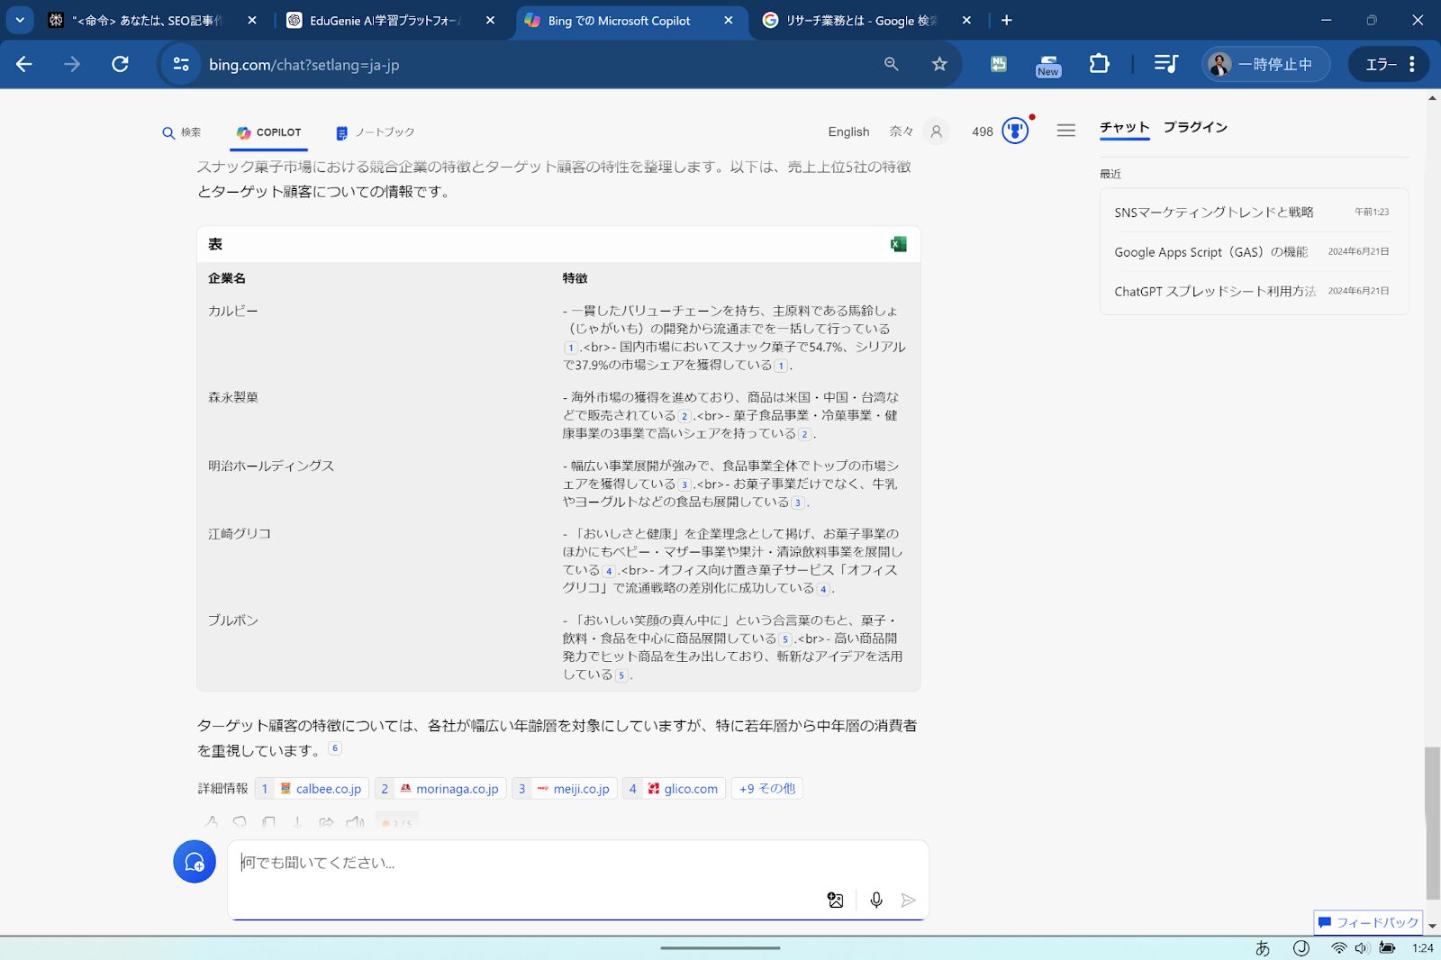1441x960 pixels.
Task: Toggle the Japanese IME input mode
Action: pos(1263,947)
